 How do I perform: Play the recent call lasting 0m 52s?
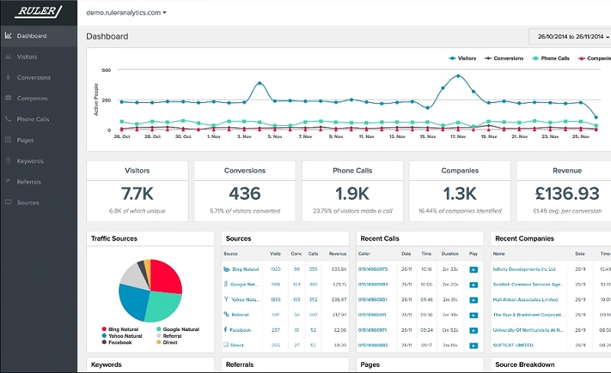(x=474, y=330)
